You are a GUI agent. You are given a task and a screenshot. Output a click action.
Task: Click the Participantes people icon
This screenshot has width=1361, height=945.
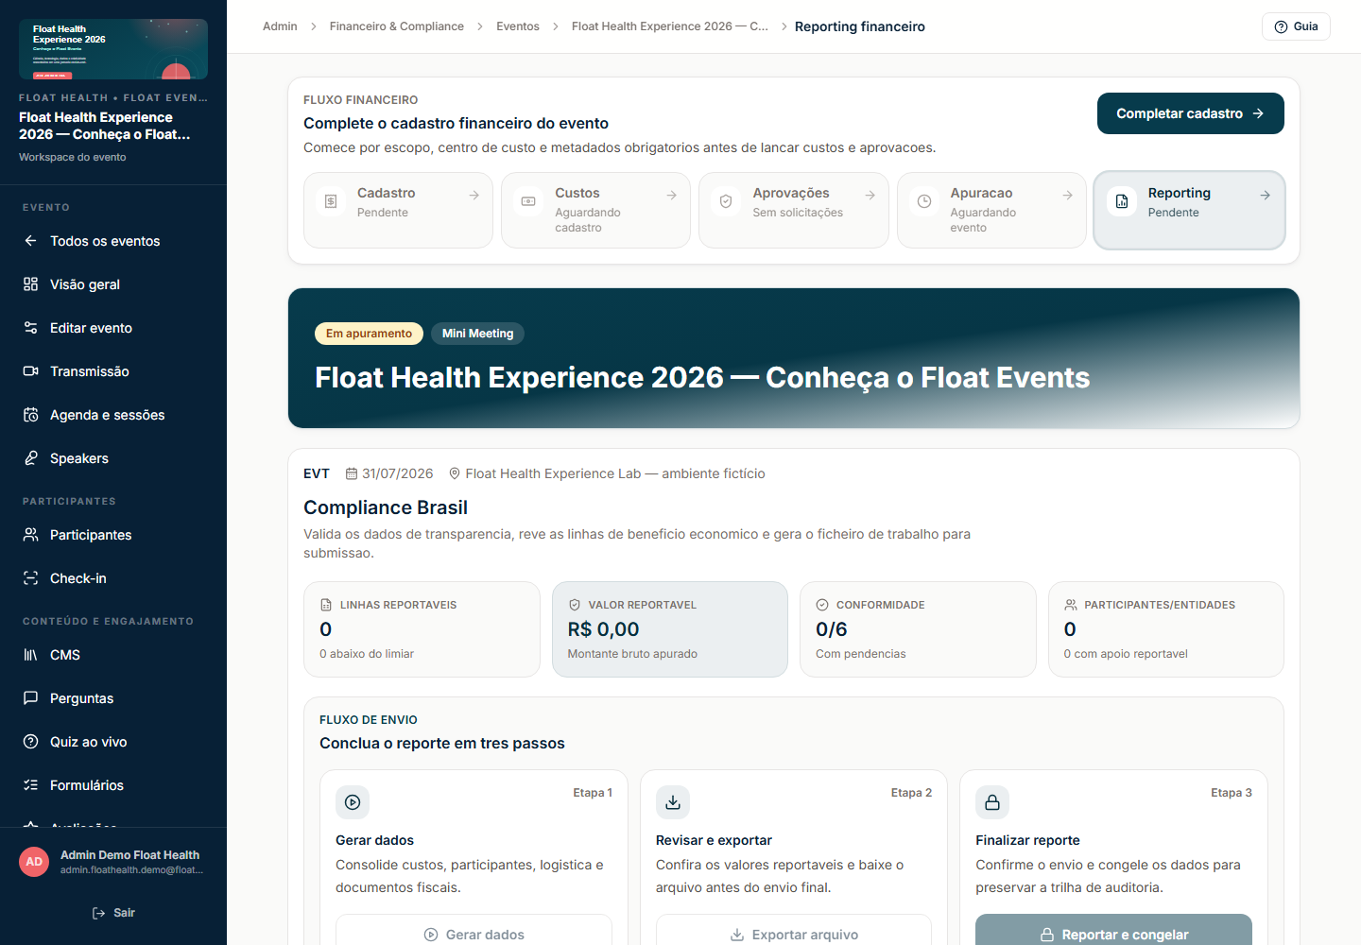pos(30,535)
